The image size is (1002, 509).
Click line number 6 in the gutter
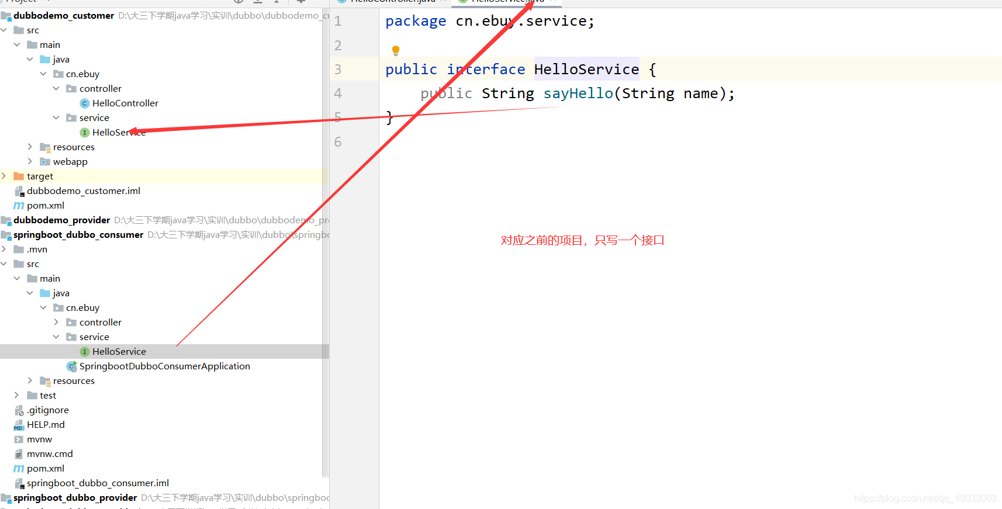click(x=338, y=142)
